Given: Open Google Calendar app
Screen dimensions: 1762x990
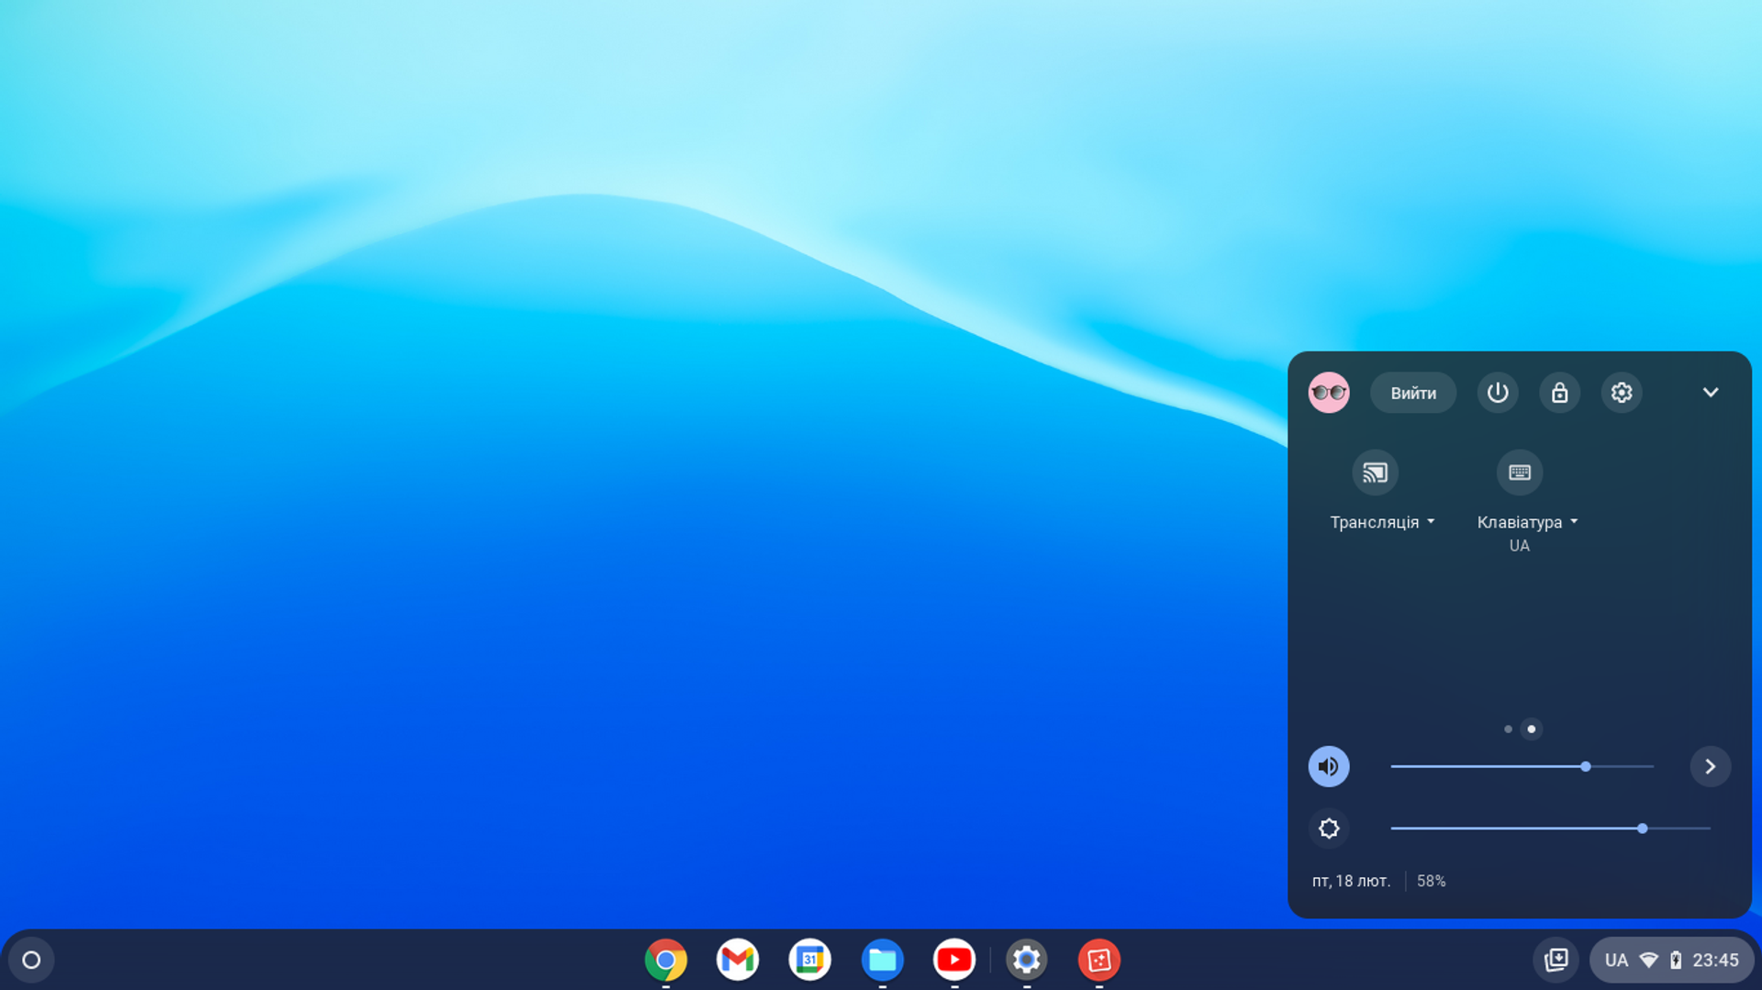Looking at the screenshot, I should (x=809, y=960).
